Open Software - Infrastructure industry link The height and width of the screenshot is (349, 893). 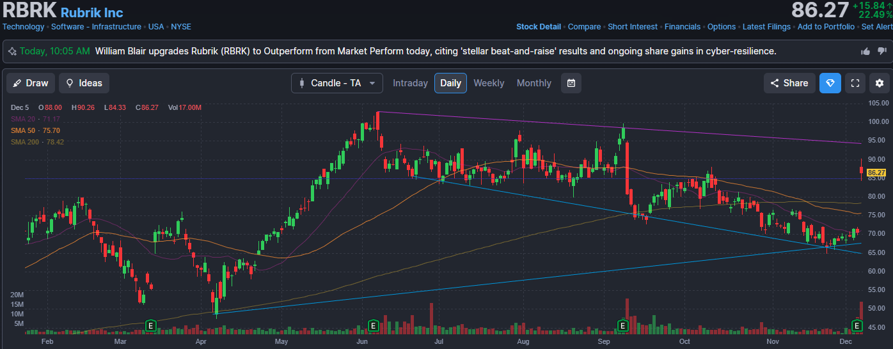96,27
